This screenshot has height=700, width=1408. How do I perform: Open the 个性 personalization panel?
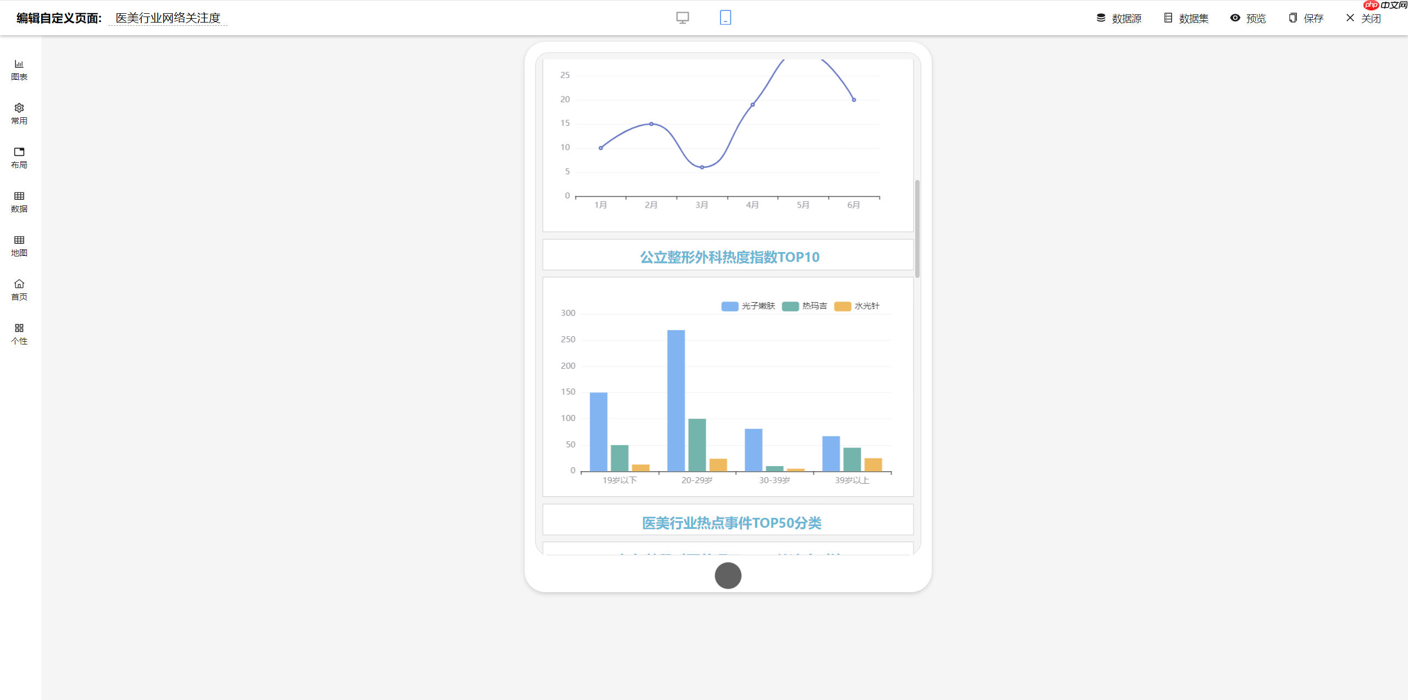click(19, 334)
